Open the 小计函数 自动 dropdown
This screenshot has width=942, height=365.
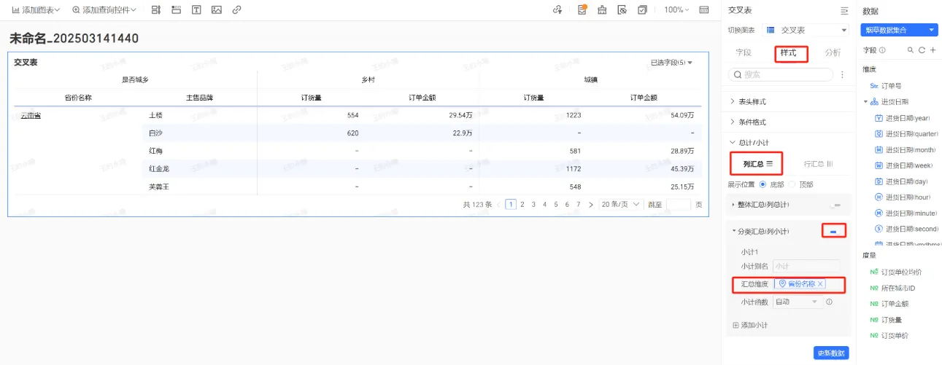click(x=798, y=302)
